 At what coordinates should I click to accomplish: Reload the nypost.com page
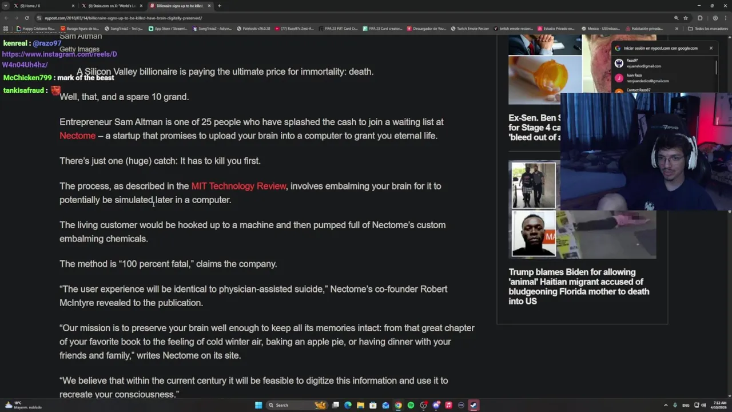tap(26, 18)
